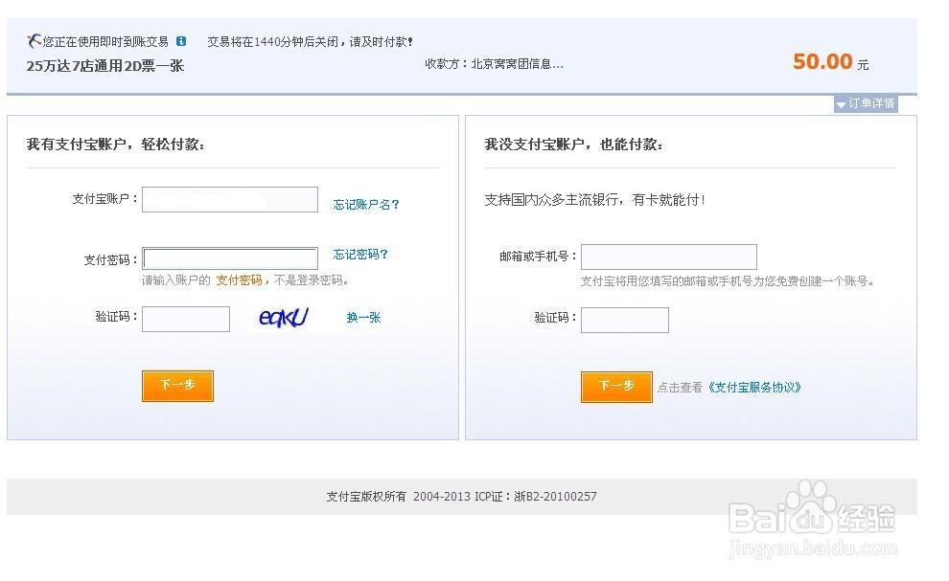Click the left 验证码 input box
The image size is (949, 581).
coord(186,319)
